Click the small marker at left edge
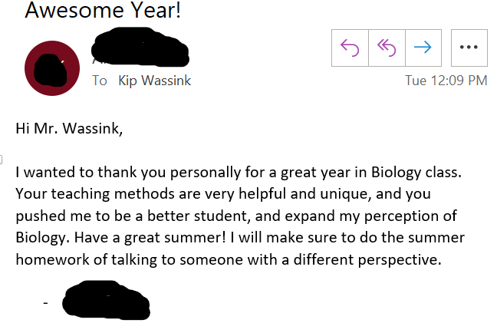This screenshot has height=323, width=497. pos(1,160)
